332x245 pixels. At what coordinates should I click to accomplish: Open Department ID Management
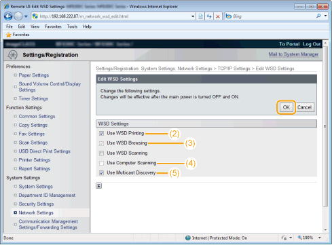click(x=47, y=195)
